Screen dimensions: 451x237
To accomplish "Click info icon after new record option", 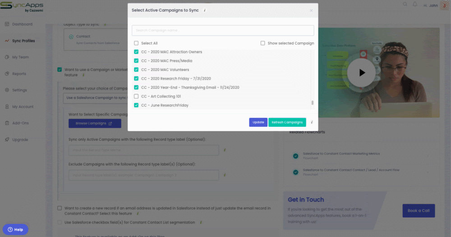I will [x=138, y=214].
